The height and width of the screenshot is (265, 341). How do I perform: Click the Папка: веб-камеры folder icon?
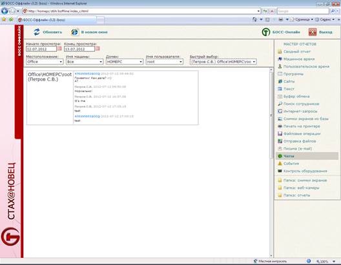pos(280,188)
